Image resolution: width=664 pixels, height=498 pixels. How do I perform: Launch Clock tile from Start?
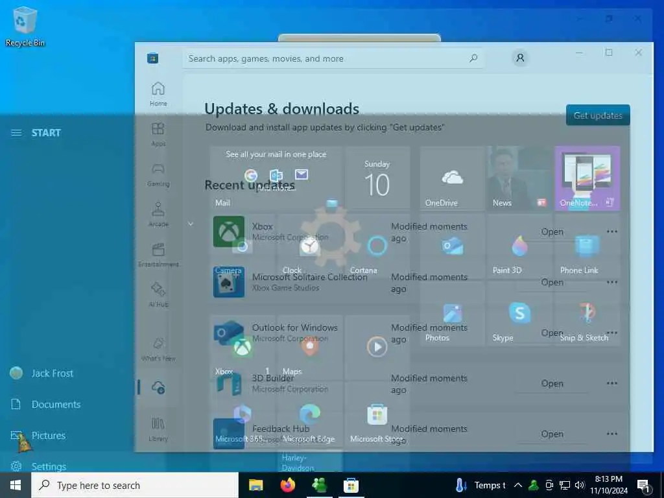(x=309, y=246)
